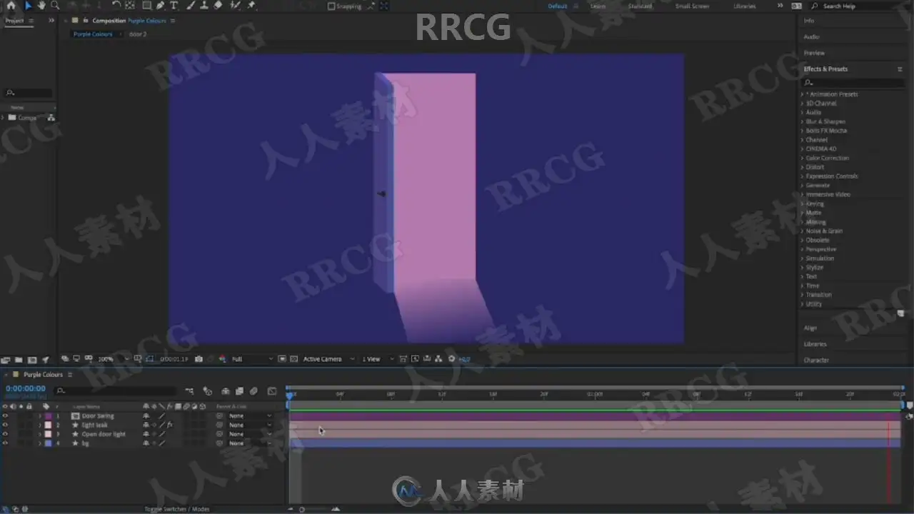Click the Door Swing purple label color swatch
Viewport: 914px width, 514px height.
point(49,415)
